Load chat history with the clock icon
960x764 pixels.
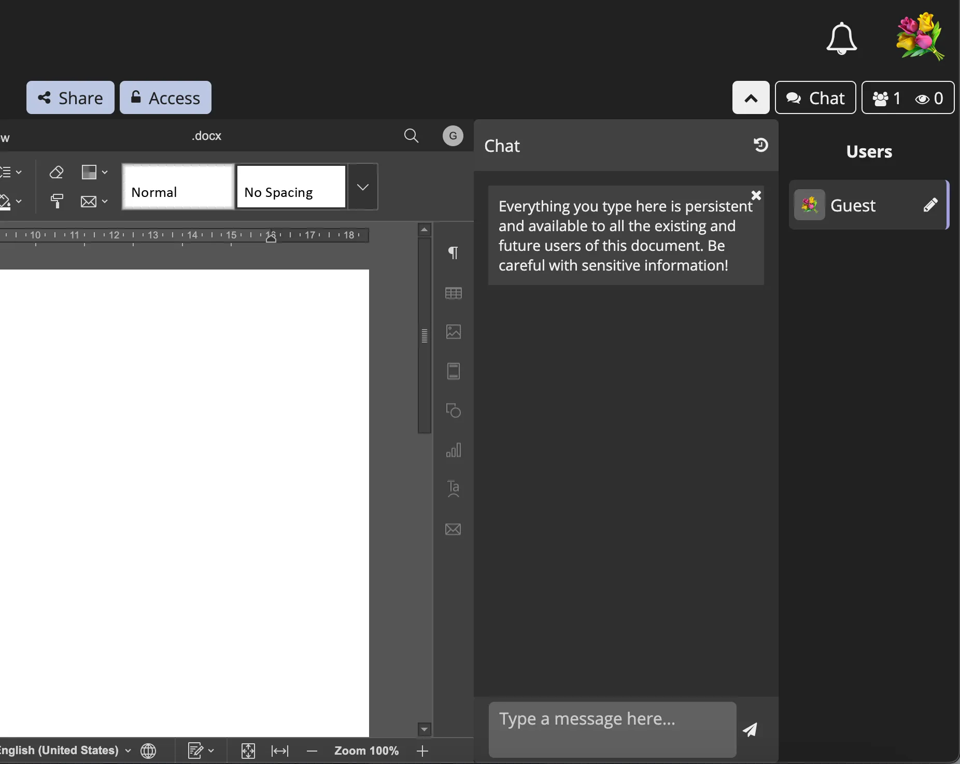[x=760, y=145]
